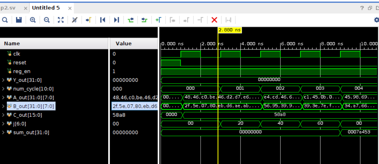The image size is (379, 164).
Task: Click the sum_out waveform value 0007a453
Action: click(x=359, y=132)
